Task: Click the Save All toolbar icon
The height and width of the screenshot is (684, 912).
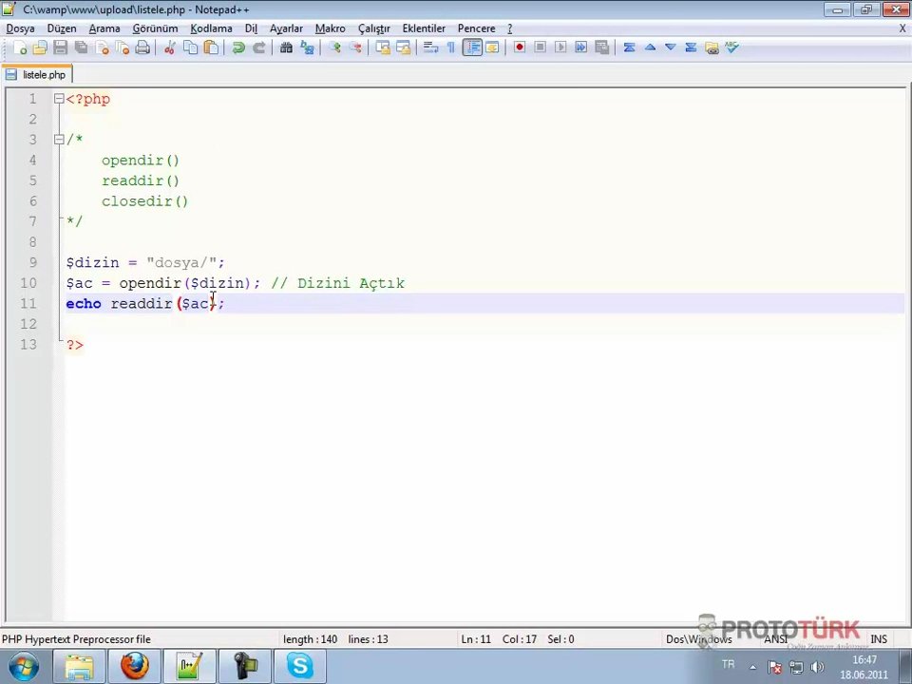Action: [82, 47]
